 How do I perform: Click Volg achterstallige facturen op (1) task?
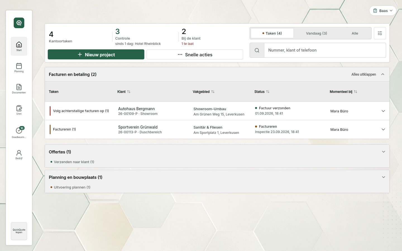click(81, 111)
